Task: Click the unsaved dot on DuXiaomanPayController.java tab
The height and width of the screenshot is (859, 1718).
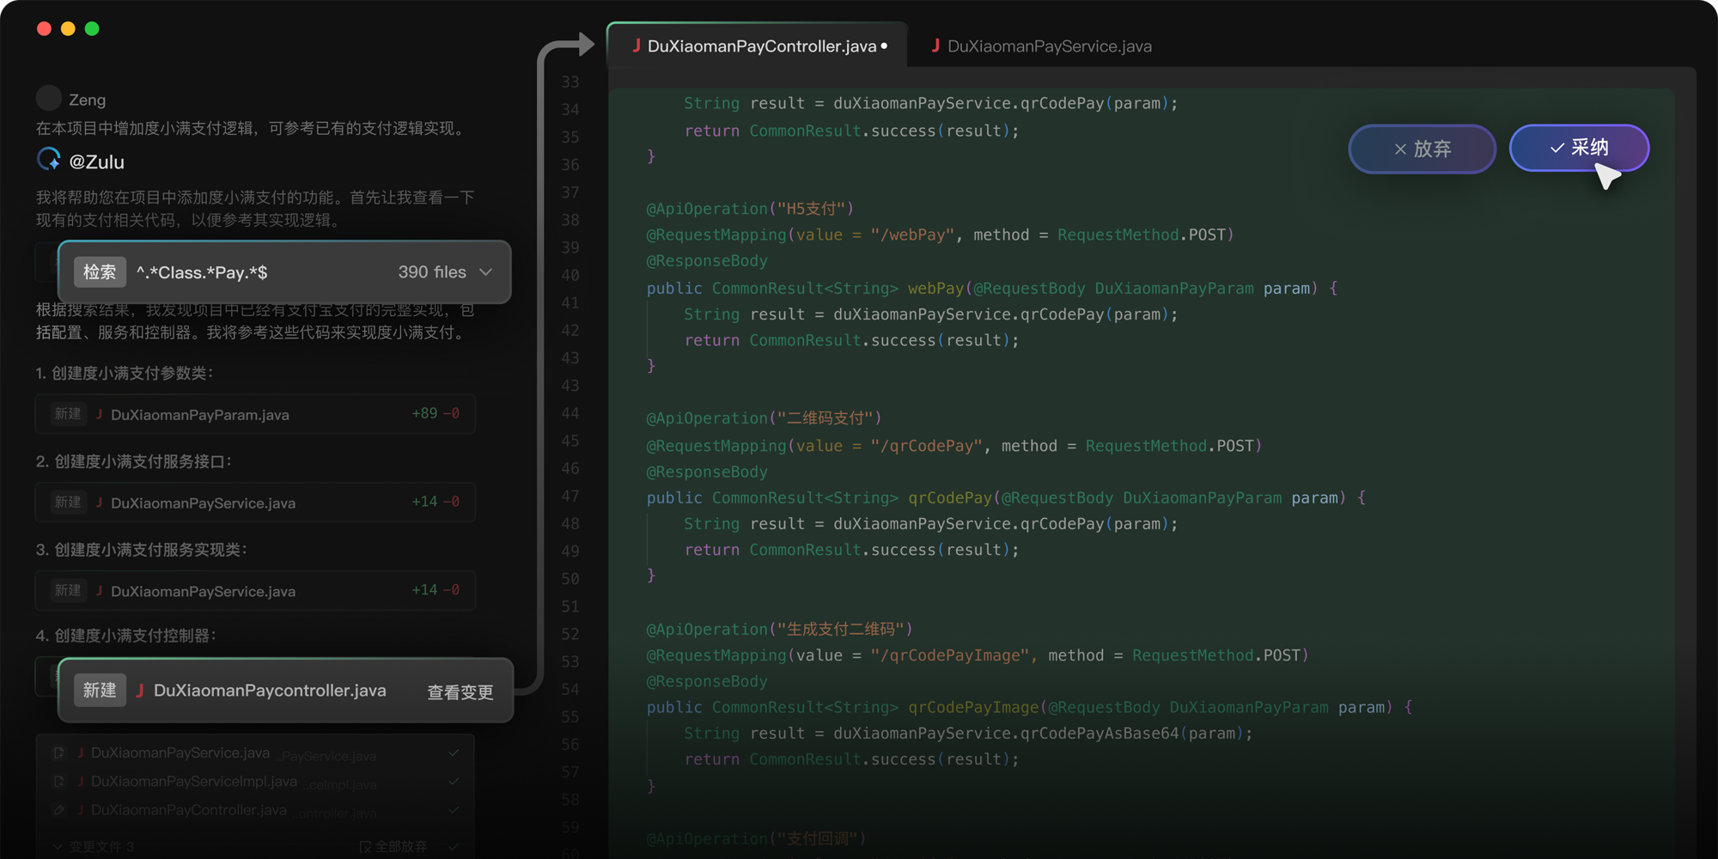Action: pyautogui.click(x=884, y=46)
